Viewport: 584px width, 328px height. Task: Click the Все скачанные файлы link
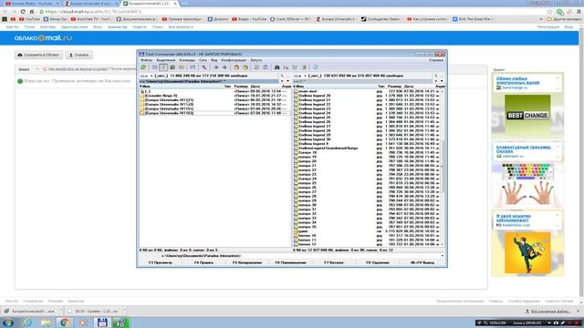pyautogui.click(x=549, y=311)
